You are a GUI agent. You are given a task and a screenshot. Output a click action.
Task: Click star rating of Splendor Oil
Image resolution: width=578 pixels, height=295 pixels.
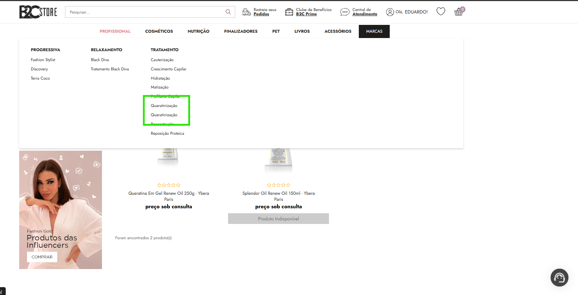coord(279,185)
